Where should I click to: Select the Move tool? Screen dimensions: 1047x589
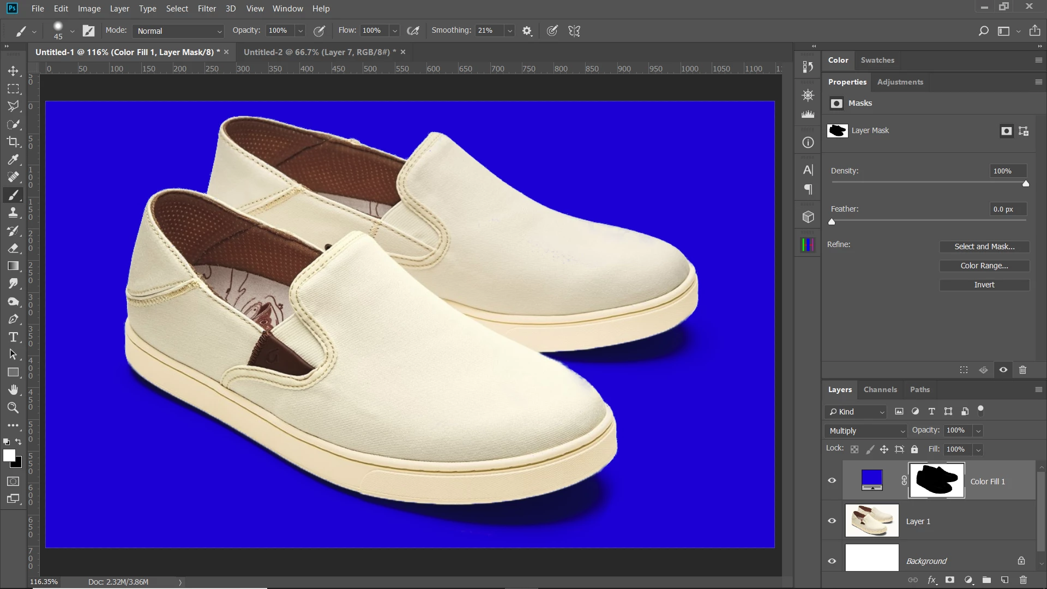point(13,71)
